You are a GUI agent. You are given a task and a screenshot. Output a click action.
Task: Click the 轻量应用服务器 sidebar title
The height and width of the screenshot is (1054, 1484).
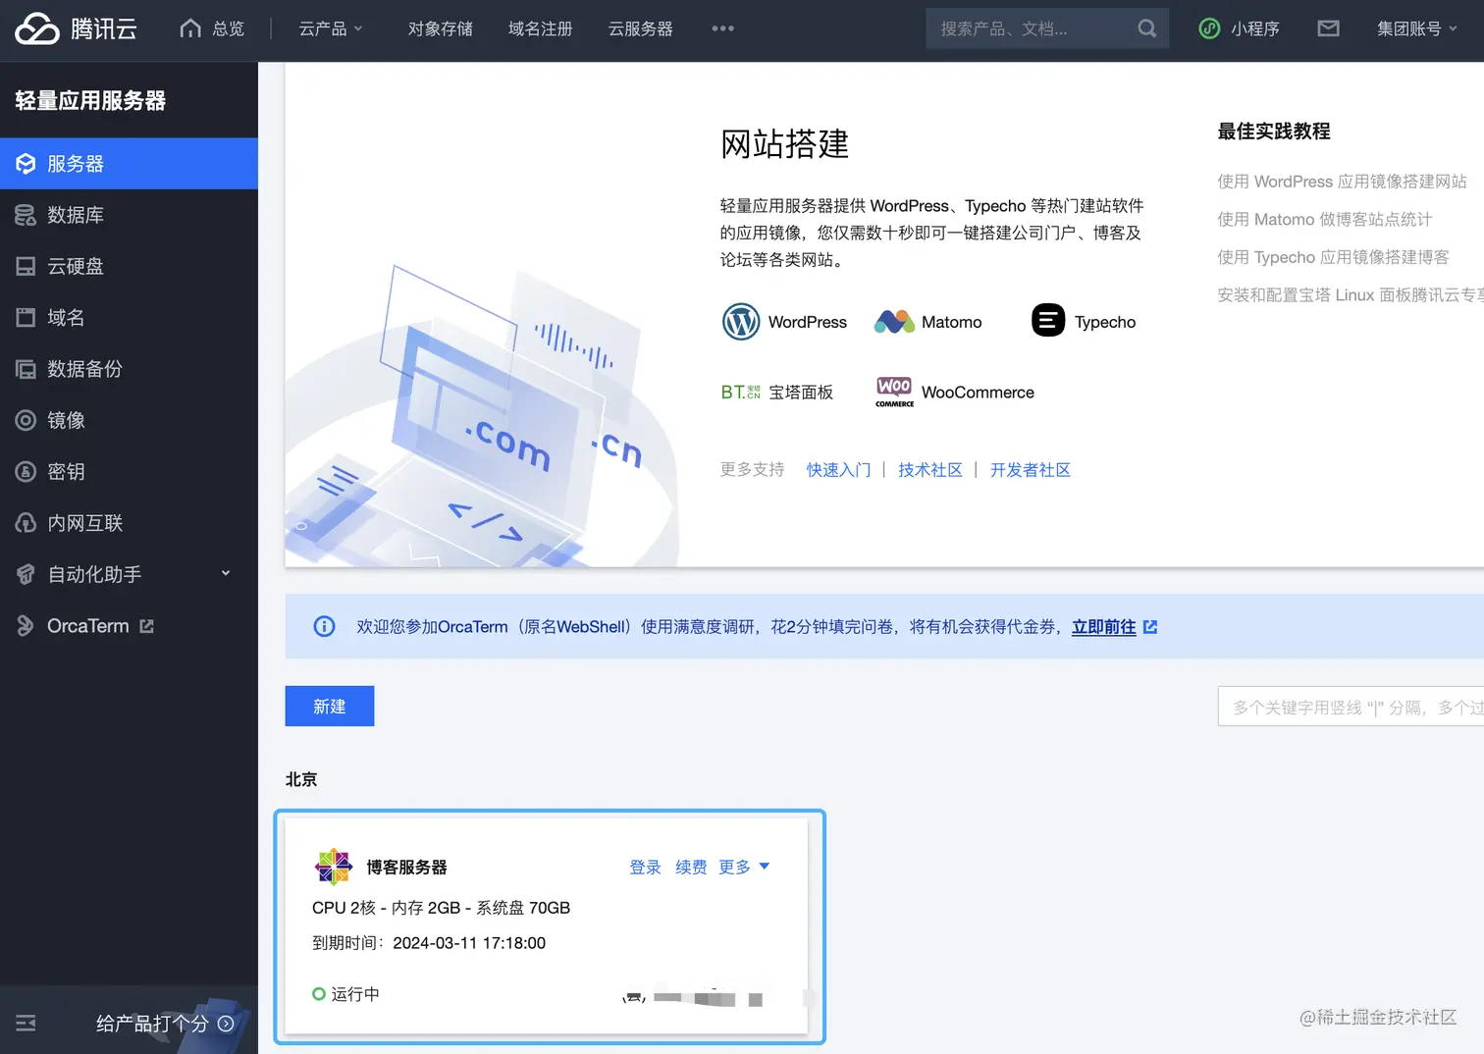(x=90, y=100)
